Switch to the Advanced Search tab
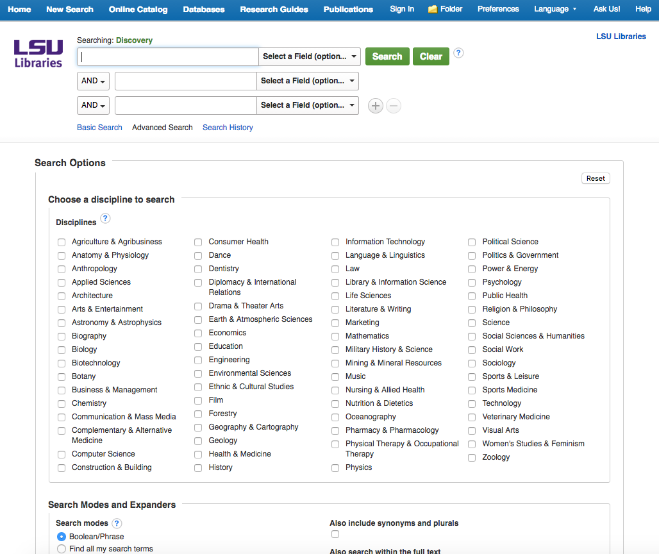The width and height of the screenshot is (659, 554). point(162,128)
